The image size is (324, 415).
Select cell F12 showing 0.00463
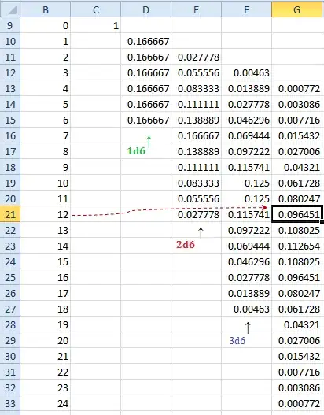point(247,72)
